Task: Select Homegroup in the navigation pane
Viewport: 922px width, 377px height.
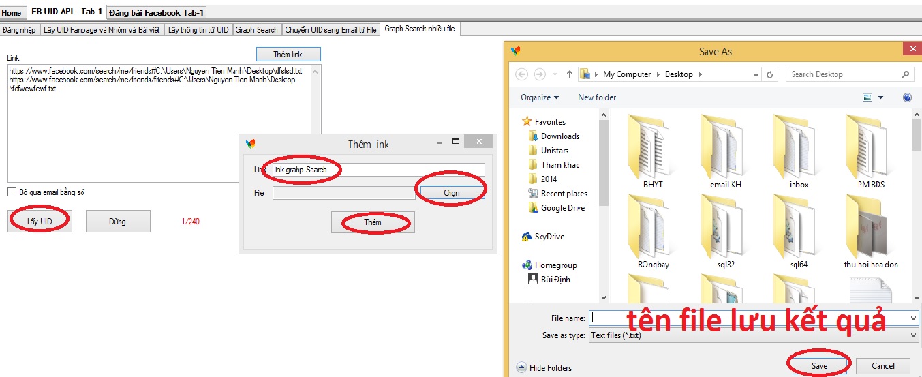Action: click(555, 265)
